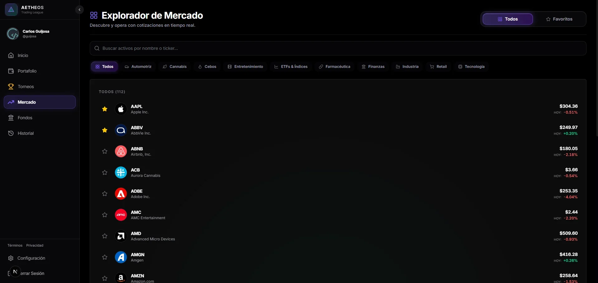Go to Inicio in the sidebar
This screenshot has height=283, width=598.
click(x=40, y=55)
